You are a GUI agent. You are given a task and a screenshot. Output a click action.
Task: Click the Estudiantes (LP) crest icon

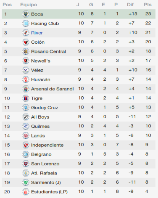pos(26,192)
